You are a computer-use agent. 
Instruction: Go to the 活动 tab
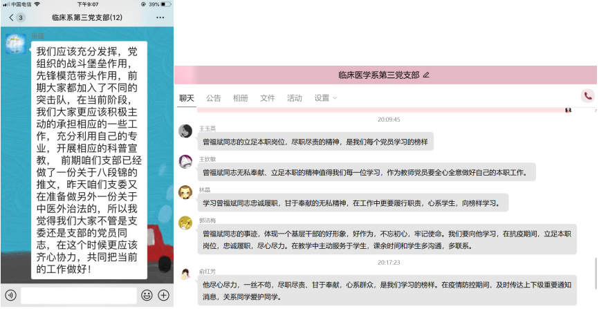(x=295, y=97)
